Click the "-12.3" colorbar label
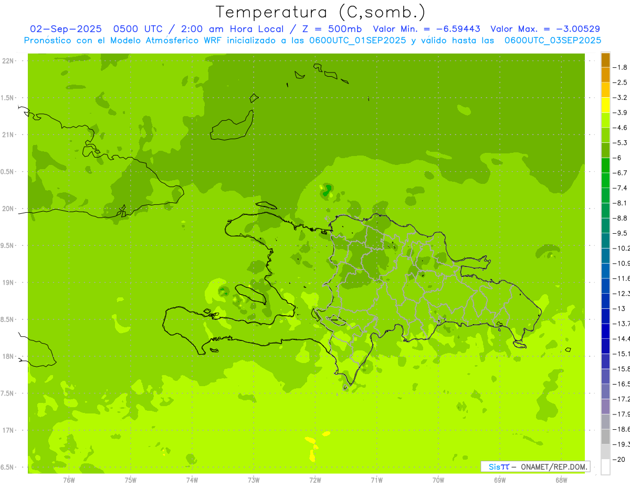This screenshot has height=487, width=630. click(x=622, y=293)
